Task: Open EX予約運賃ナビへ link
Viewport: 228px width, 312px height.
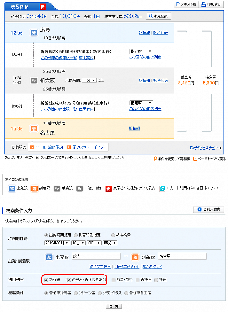Action: [x=204, y=148]
